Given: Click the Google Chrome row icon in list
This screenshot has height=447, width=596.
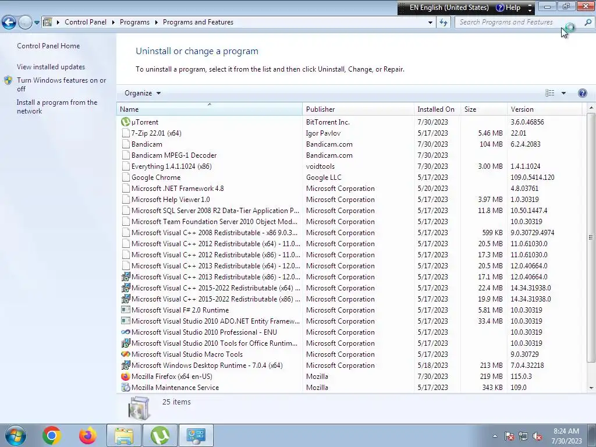Looking at the screenshot, I should pos(126,177).
